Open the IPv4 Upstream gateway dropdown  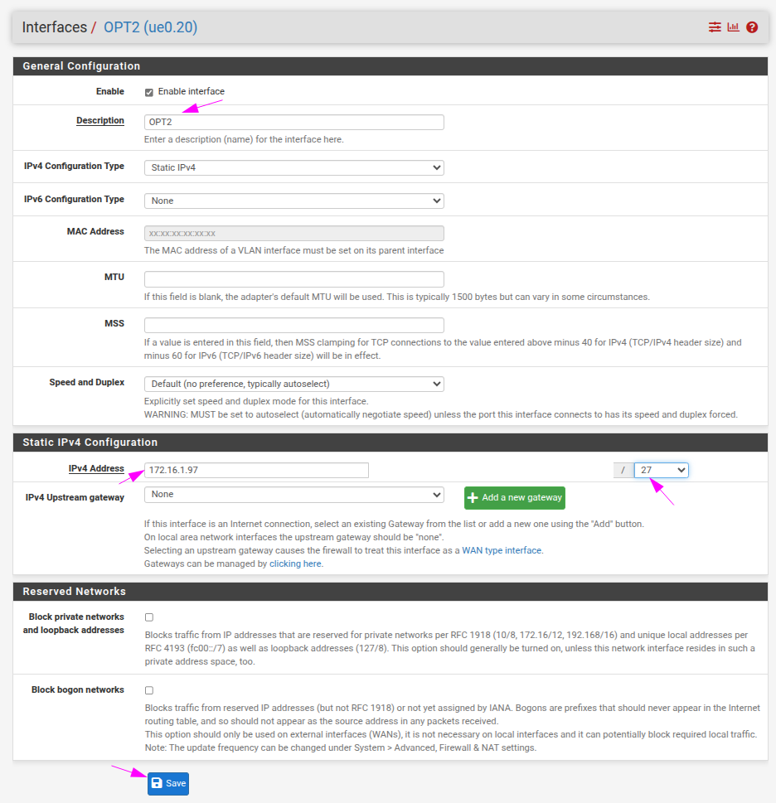click(x=293, y=495)
